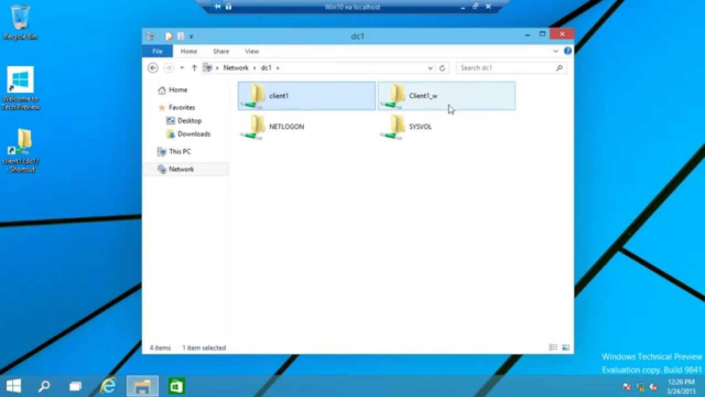Open Recycle Bin on desktop

20,23
